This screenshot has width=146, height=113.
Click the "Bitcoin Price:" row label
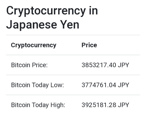(x=29, y=65)
